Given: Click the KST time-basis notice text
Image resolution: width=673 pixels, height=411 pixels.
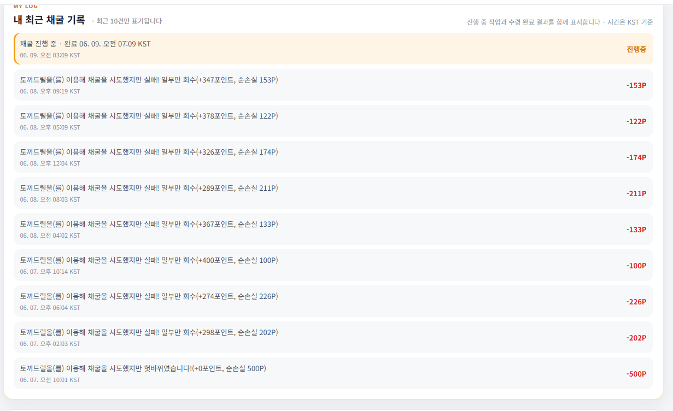Looking at the screenshot, I should (560, 22).
